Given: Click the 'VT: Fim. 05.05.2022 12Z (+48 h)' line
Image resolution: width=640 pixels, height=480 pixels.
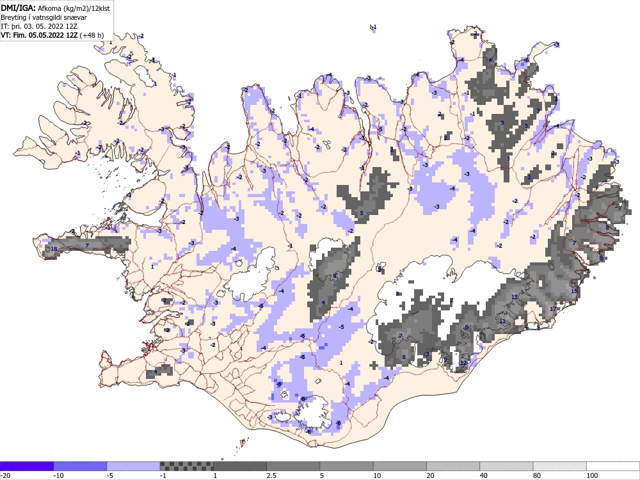Looking at the screenshot, I should point(52,35).
